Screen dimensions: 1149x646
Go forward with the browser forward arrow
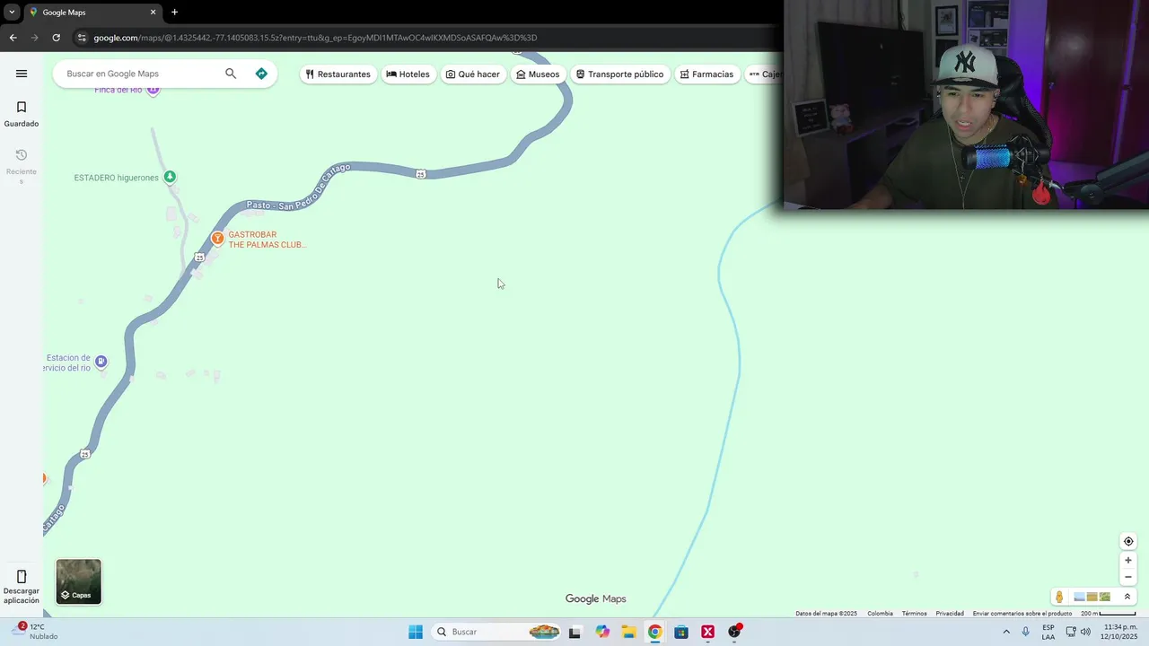pyautogui.click(x=34, y=38)
